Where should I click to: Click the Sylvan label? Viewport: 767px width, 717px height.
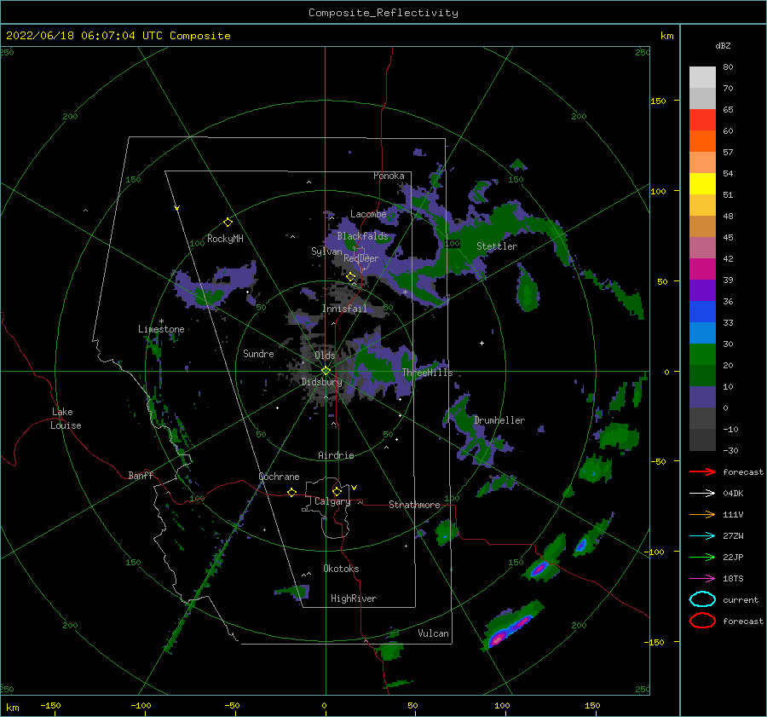point(326,252)
